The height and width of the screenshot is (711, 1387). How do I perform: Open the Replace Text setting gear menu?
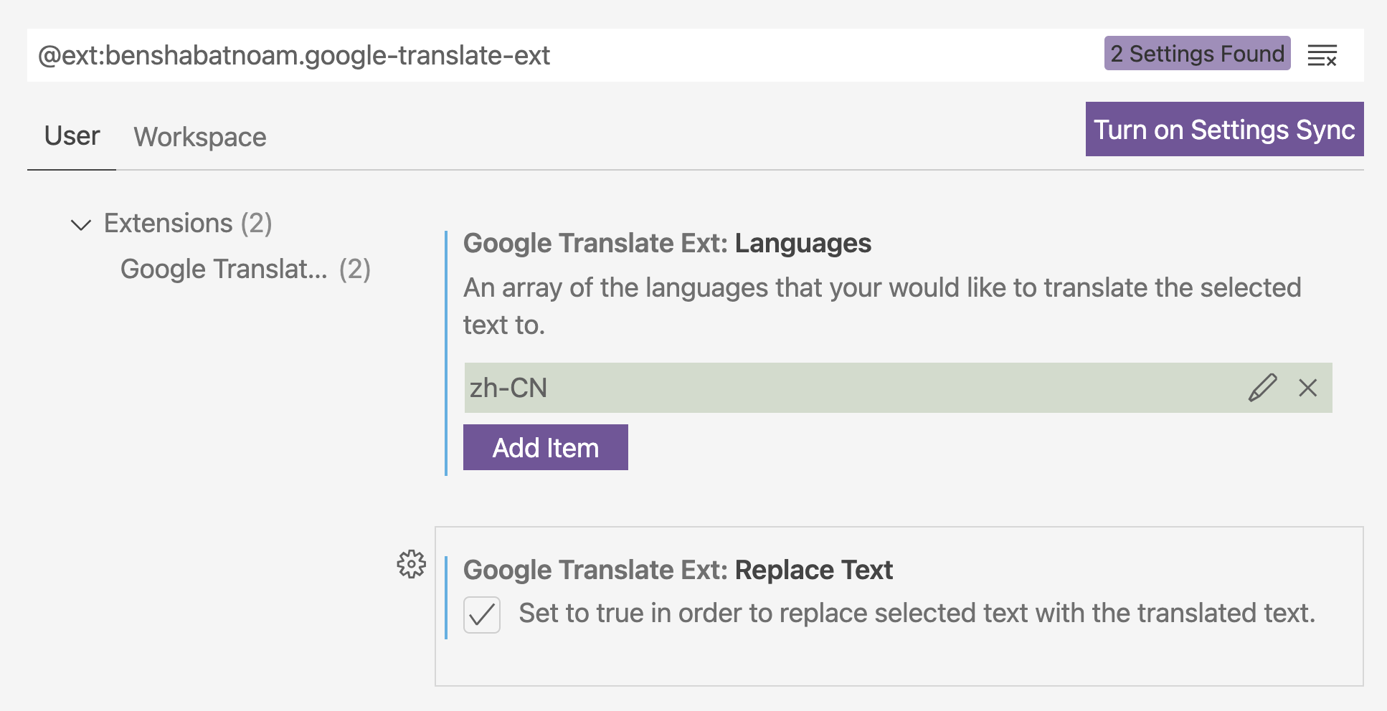coord(412,564)
